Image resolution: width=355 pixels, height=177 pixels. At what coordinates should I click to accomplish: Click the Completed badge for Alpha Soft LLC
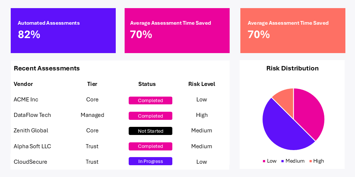click(x=150, y=146)
